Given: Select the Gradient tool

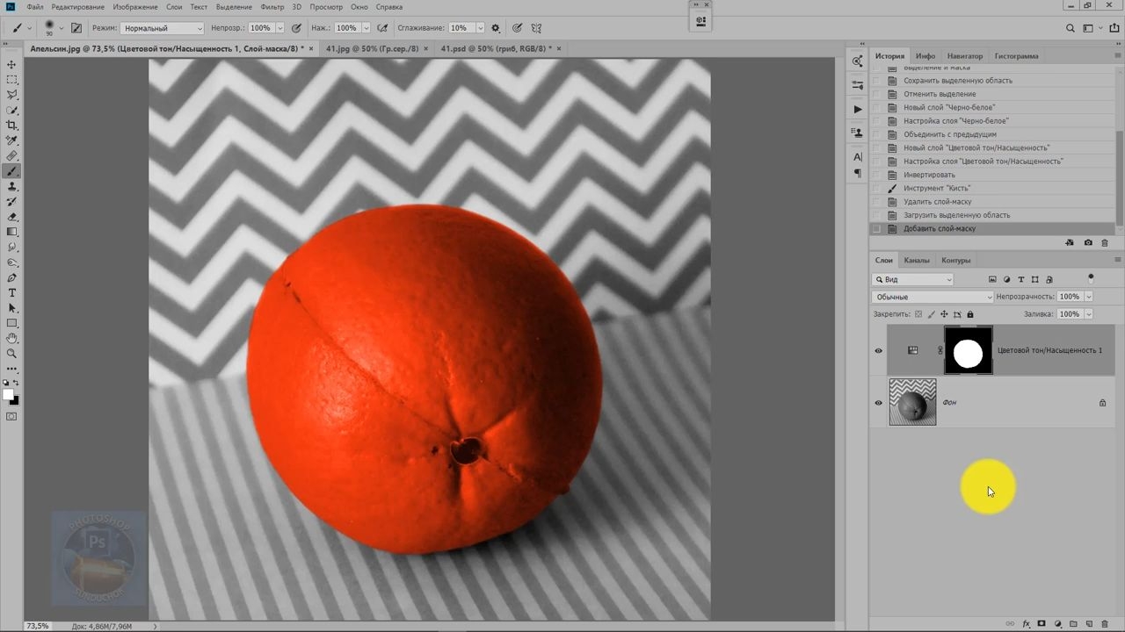Looking at the screenshot, I should coord(11,232).
